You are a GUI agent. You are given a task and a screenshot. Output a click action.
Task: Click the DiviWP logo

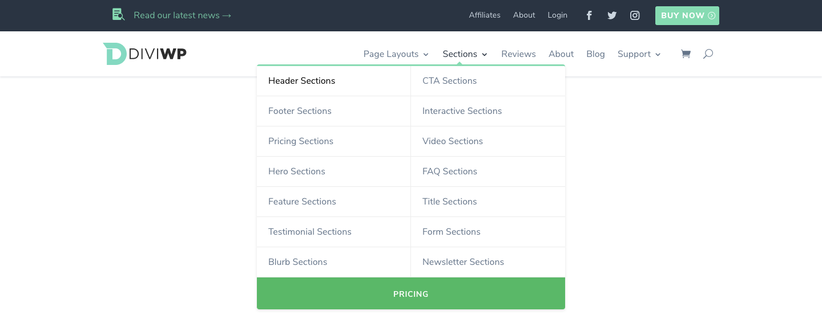point(144,54)
